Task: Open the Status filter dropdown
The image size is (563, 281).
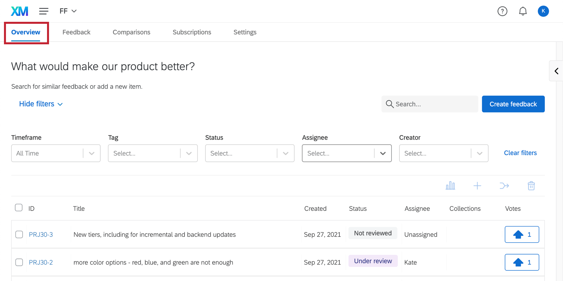Action: point(249,153)
